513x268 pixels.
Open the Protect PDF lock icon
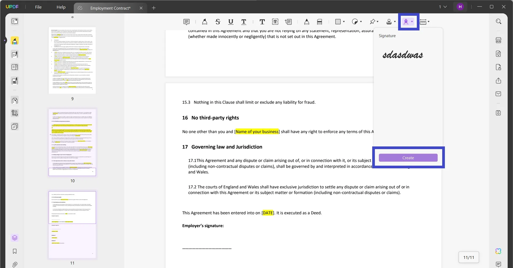498,67
